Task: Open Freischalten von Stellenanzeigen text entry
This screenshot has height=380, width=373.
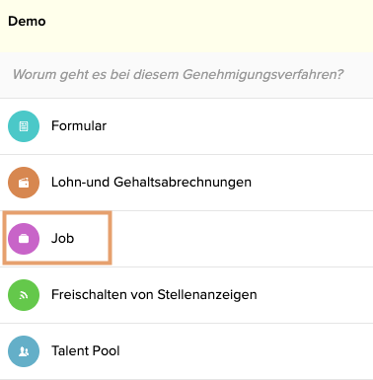Action: click(x=154, y=295)
